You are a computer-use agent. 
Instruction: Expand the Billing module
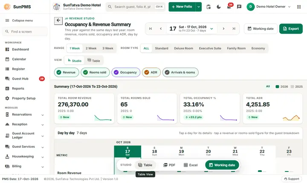coord(24,166)
